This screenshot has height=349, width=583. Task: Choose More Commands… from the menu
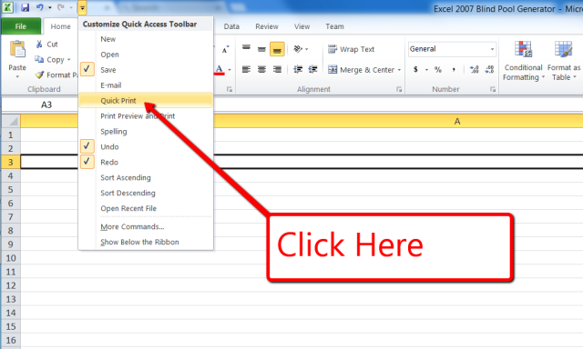coord(132,226)
